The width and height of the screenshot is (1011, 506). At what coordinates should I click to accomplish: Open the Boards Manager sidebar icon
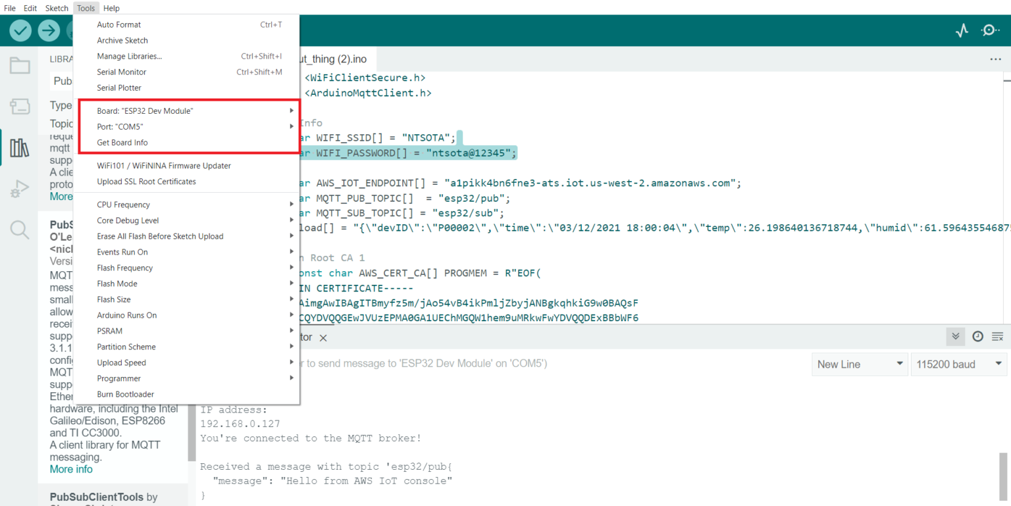tap(20, 106)
